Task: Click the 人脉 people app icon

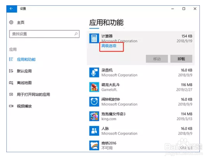Action: coord(94,131)
